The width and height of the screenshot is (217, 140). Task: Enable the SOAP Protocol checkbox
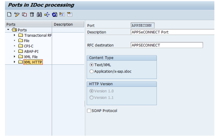(89, 111)
